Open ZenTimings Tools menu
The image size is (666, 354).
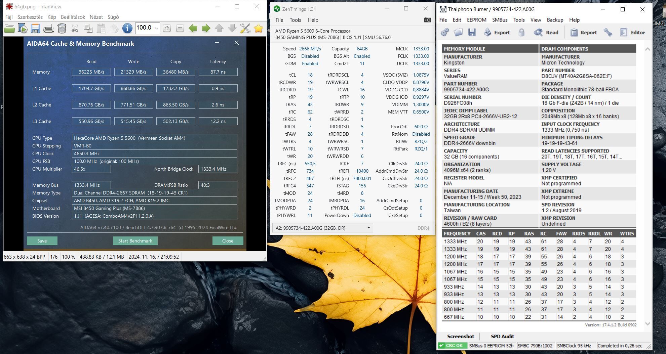[x=295, y=20]
